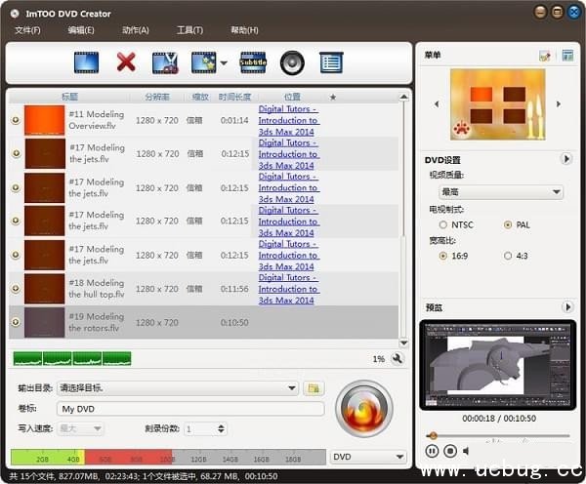The height and width of the screenshot is (484, 586).
Task: Choose the 4:3 aspect ratio option
Action: coord(507,256)
